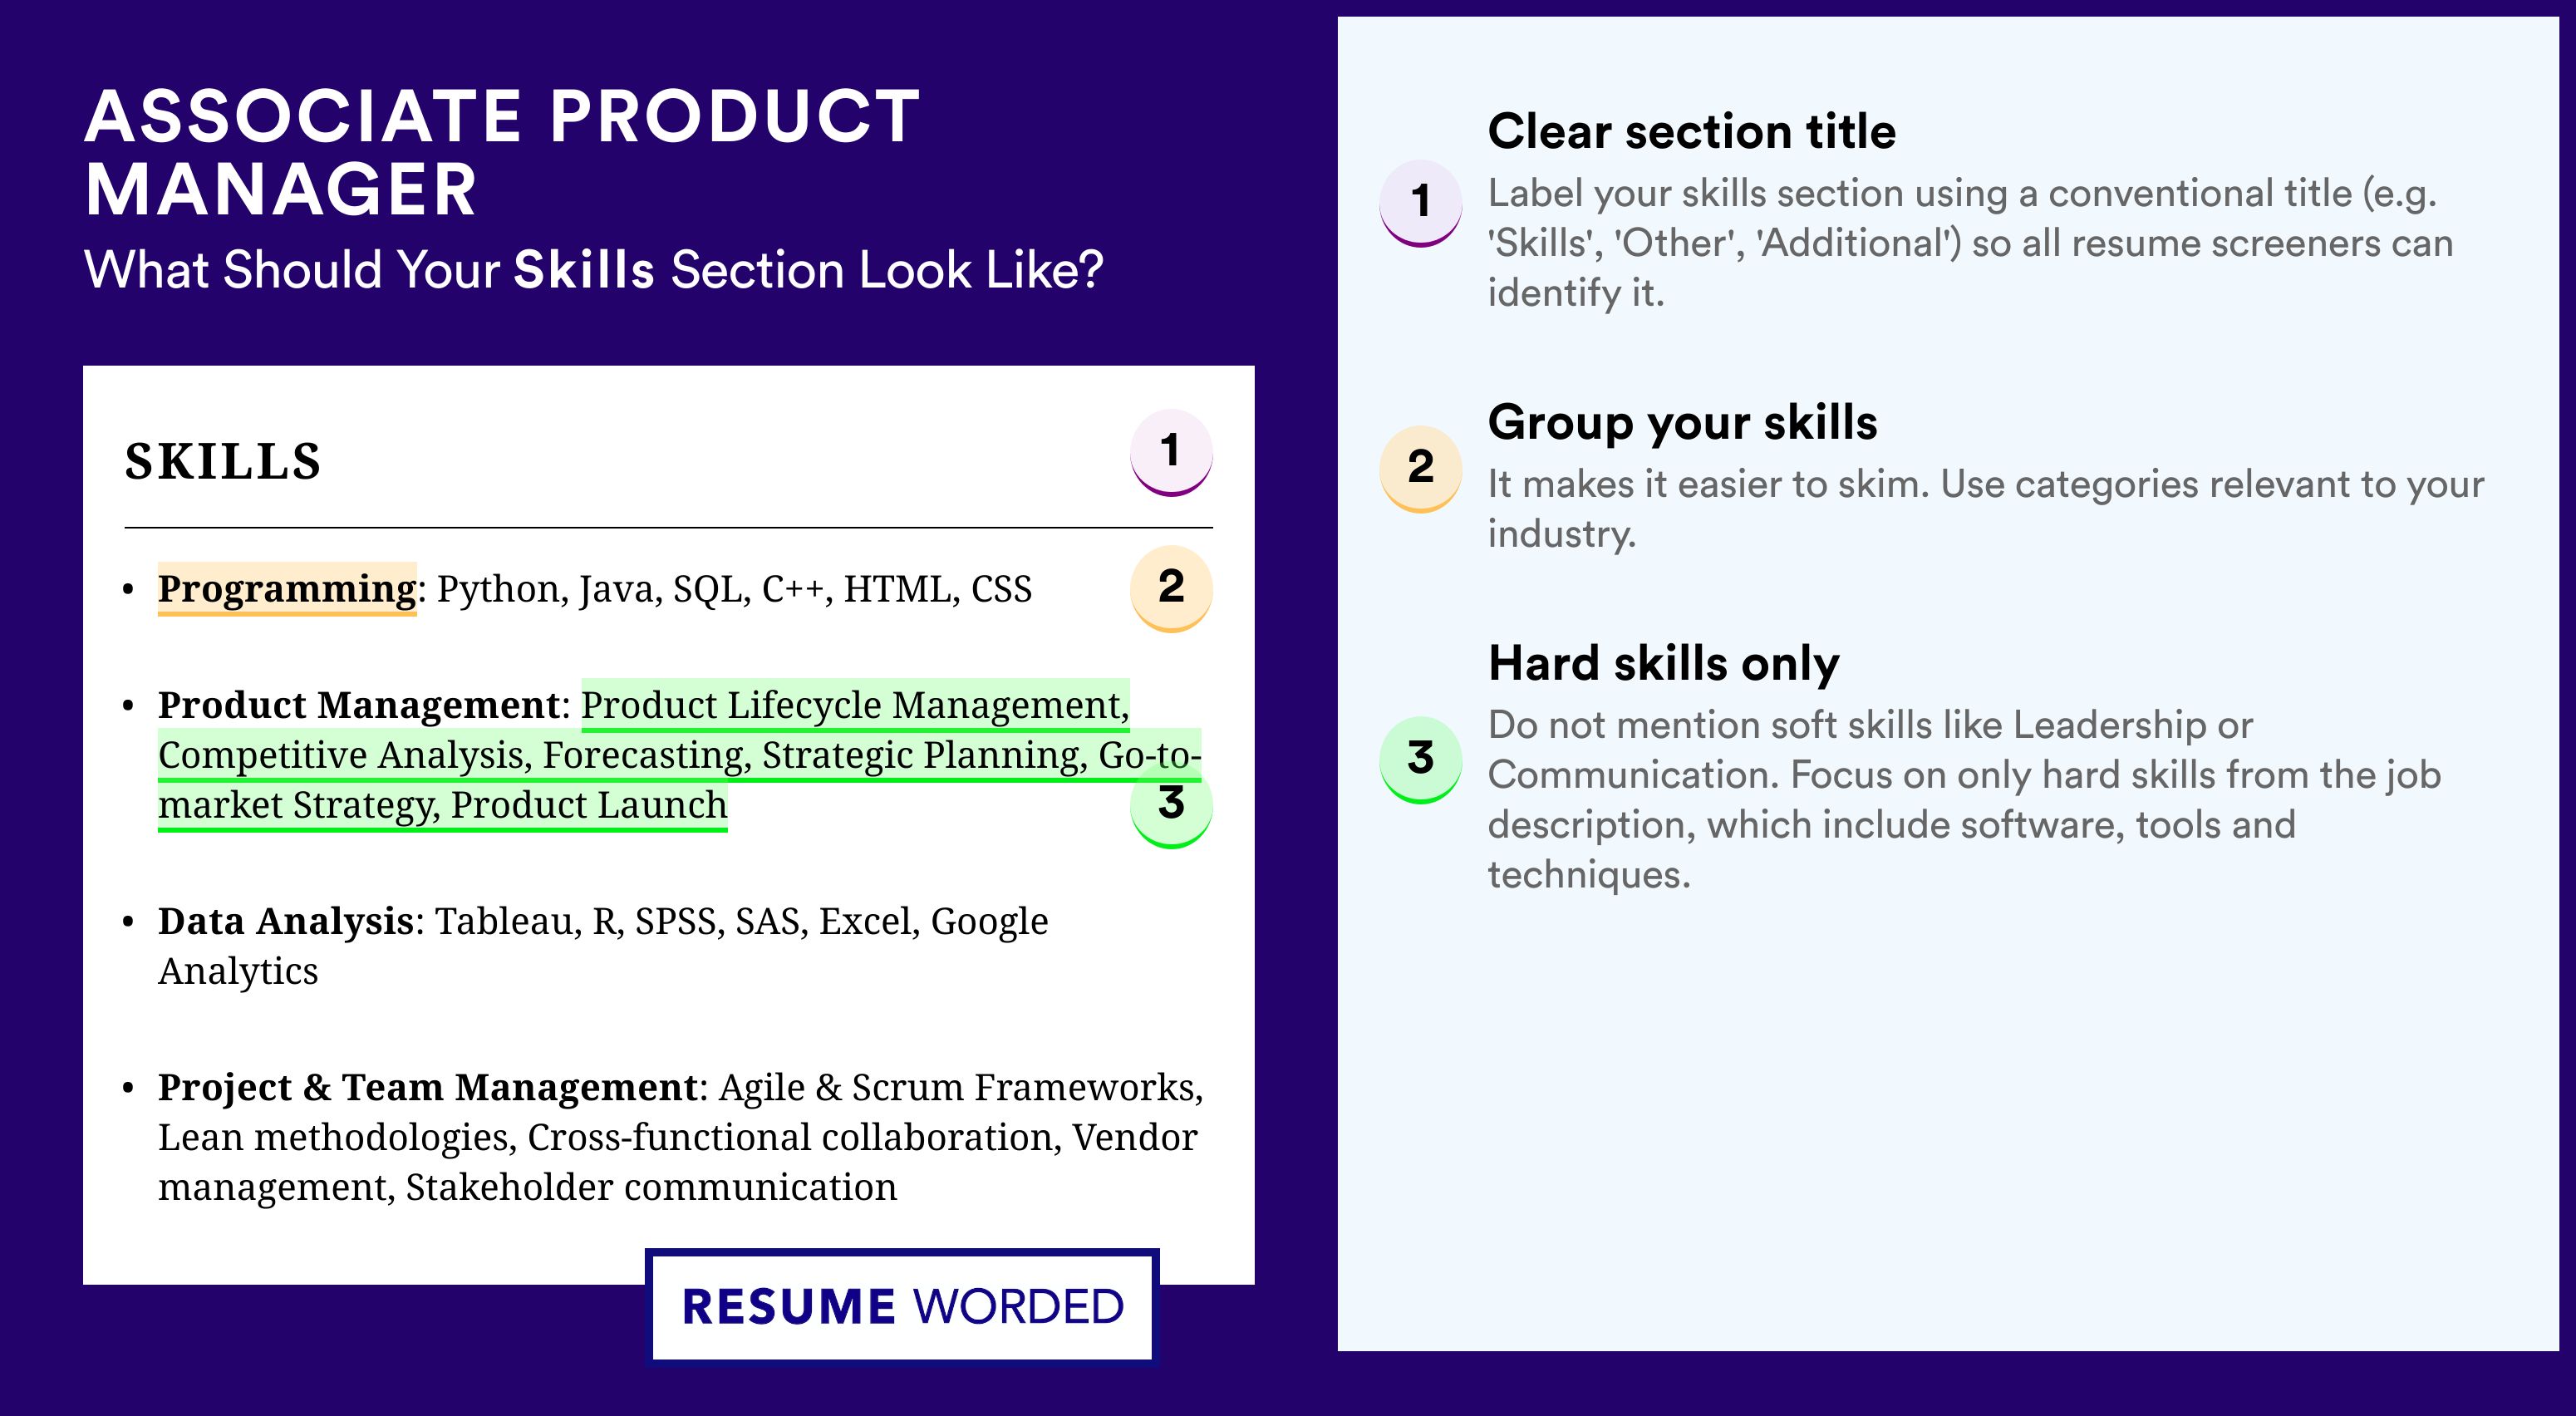The height and width of the screenshot is (1416, 2576).
Task: Click the green highlighted Product Lifecycle Management text
Action: click(855, 705)
